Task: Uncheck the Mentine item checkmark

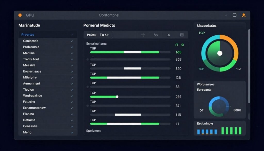Action: (72, 53)
